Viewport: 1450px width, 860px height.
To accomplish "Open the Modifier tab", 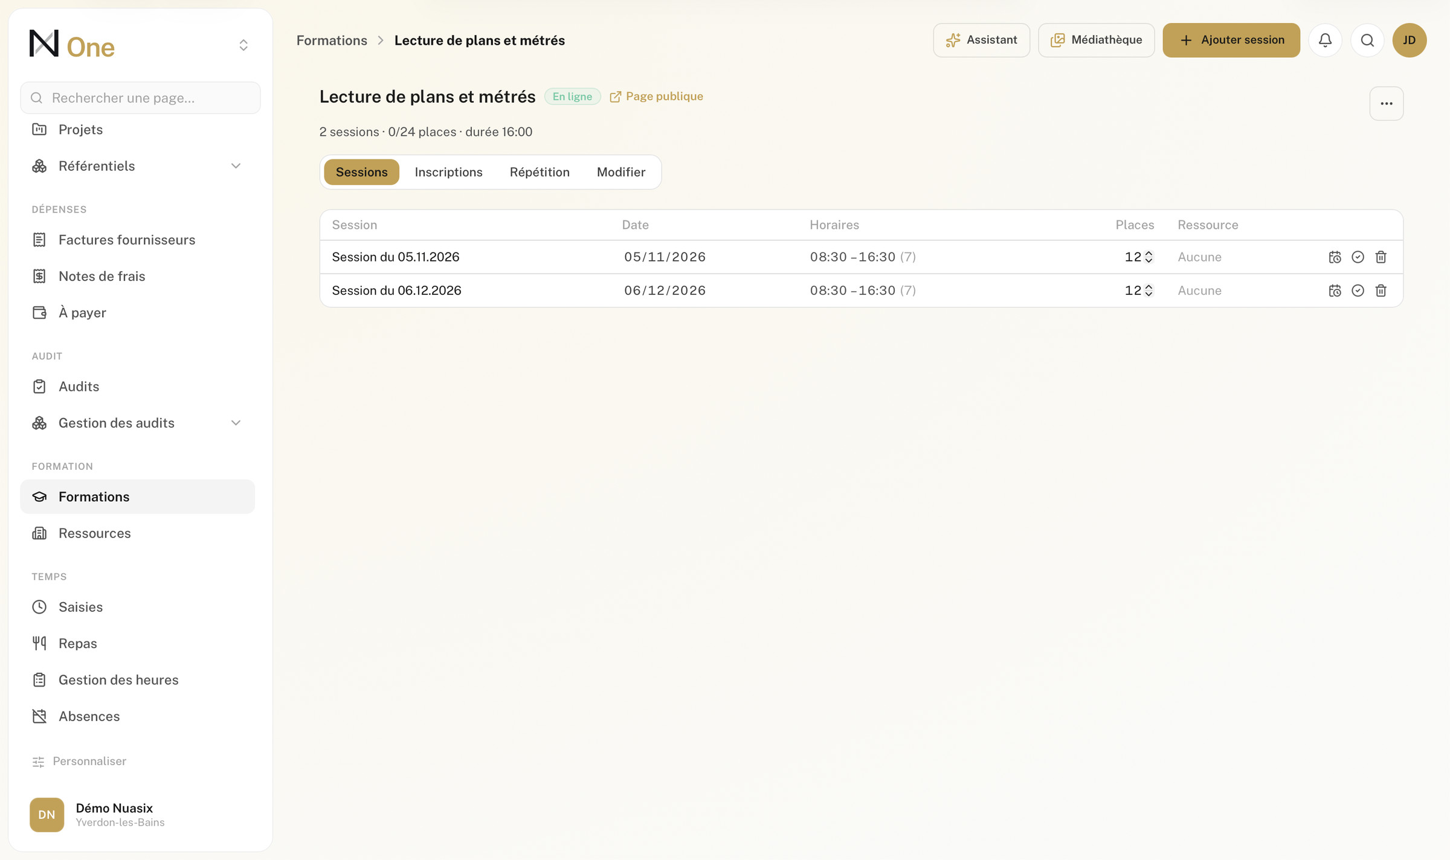I will (621, 172).
